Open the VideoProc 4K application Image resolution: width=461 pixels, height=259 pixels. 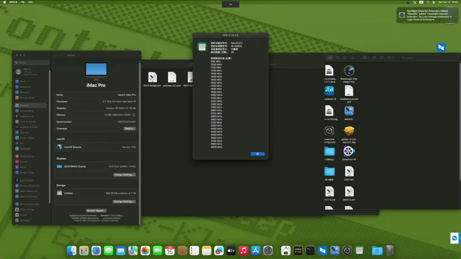[x=349, y=151]
